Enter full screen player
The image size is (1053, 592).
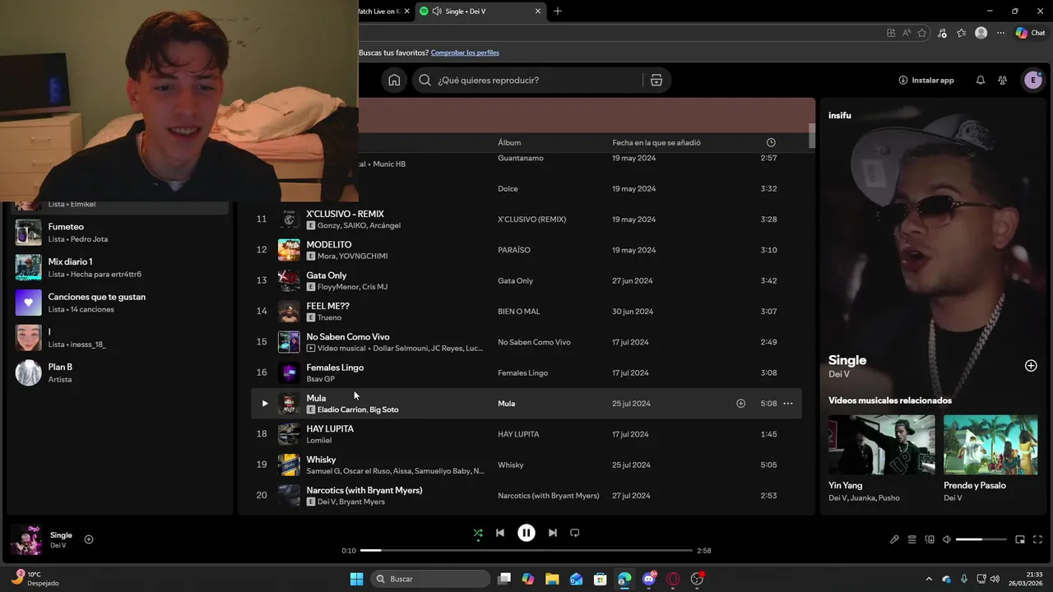(1037, 539)
